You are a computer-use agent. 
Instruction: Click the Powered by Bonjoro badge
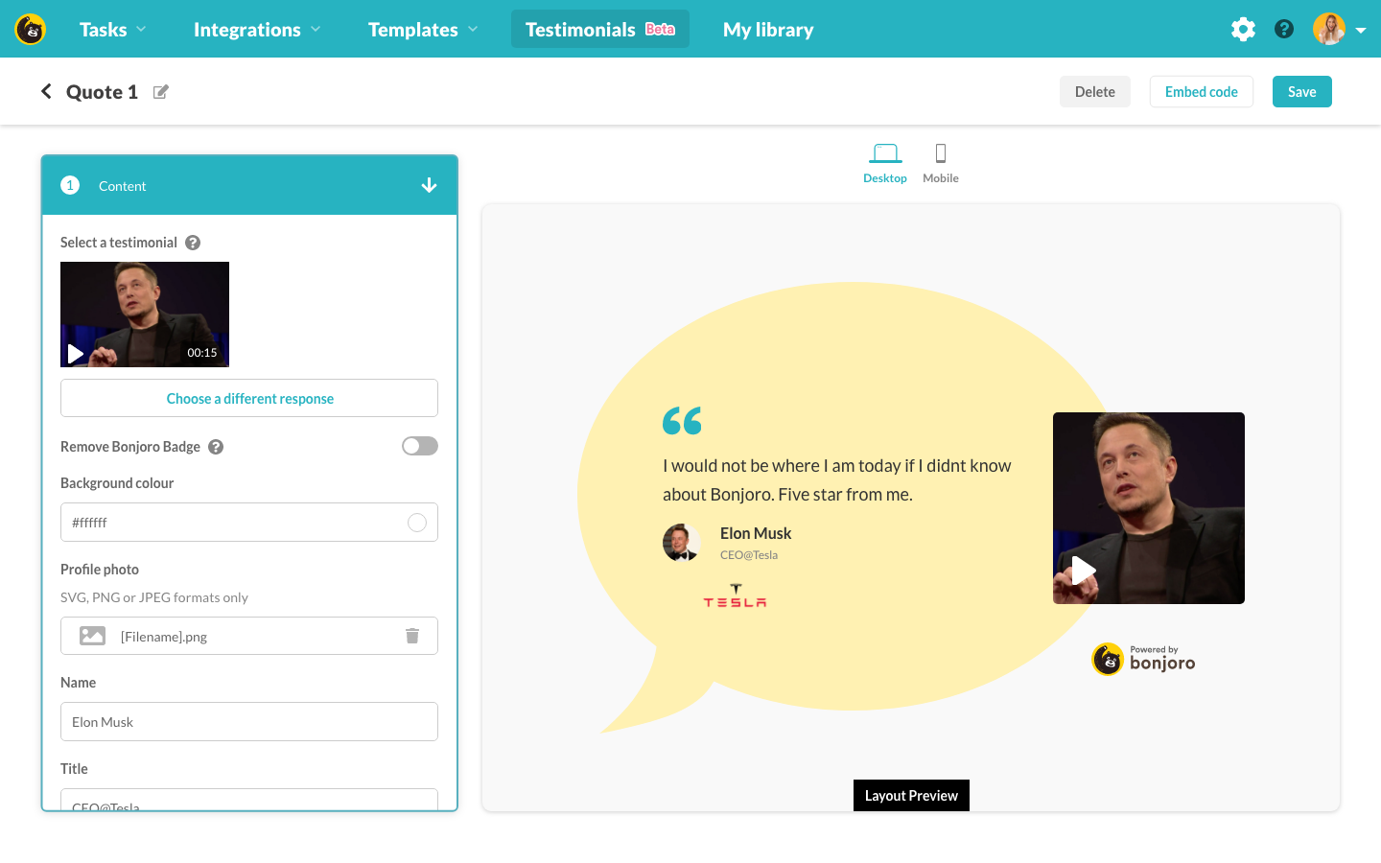tap(1143, 659)
